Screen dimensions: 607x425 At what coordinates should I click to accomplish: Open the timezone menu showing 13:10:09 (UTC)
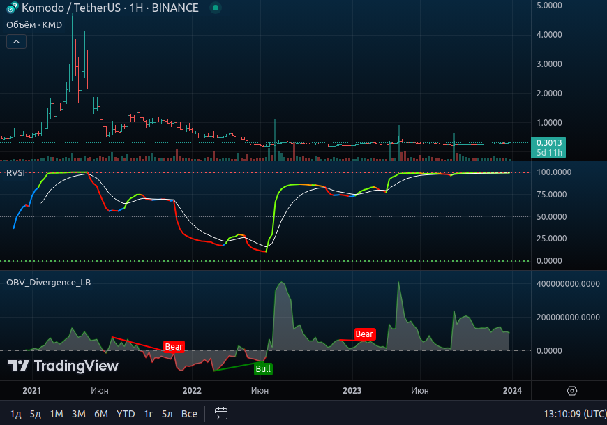575,414
